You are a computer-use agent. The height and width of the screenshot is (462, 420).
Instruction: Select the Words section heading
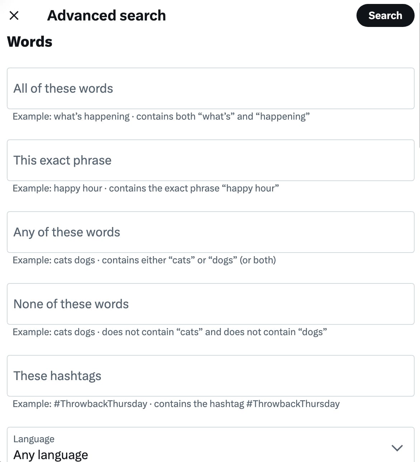point(30,41)
